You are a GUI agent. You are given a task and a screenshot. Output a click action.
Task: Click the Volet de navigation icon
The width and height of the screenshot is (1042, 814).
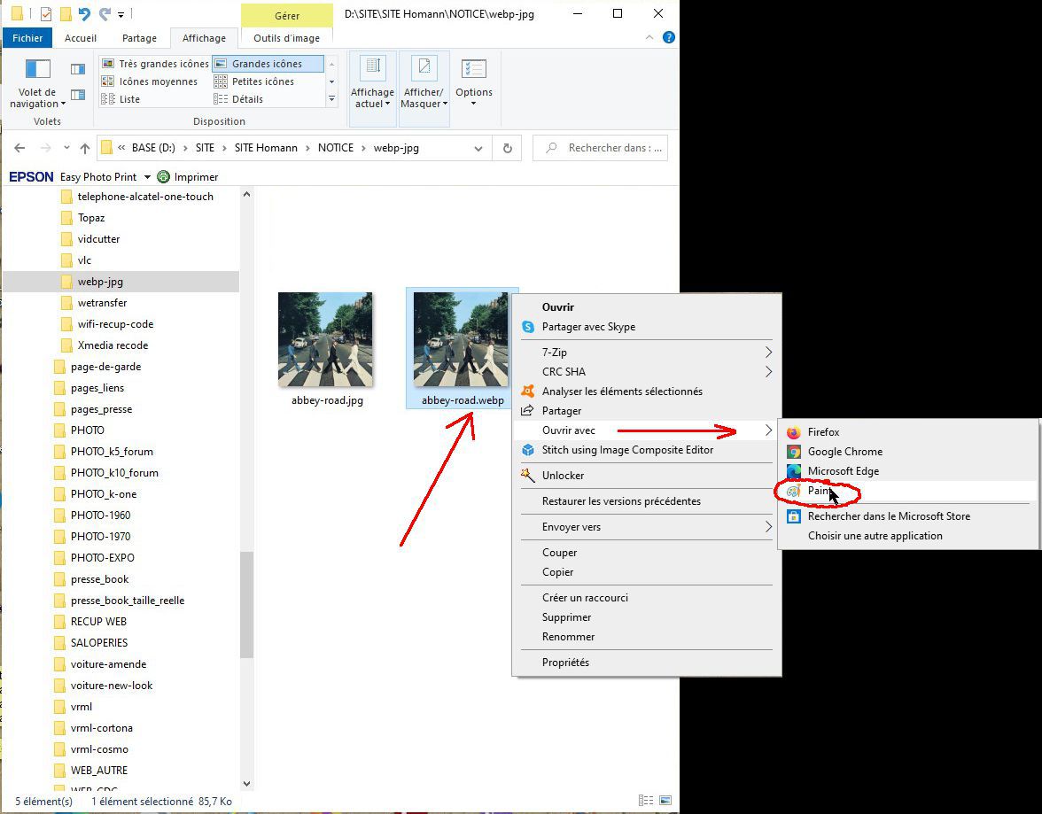point(38,69)
